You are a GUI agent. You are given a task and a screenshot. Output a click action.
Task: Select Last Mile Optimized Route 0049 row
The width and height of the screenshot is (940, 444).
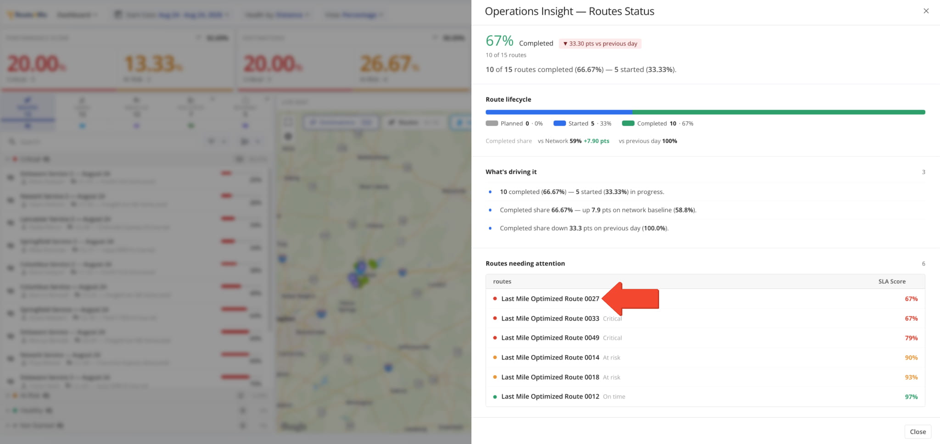705,338
